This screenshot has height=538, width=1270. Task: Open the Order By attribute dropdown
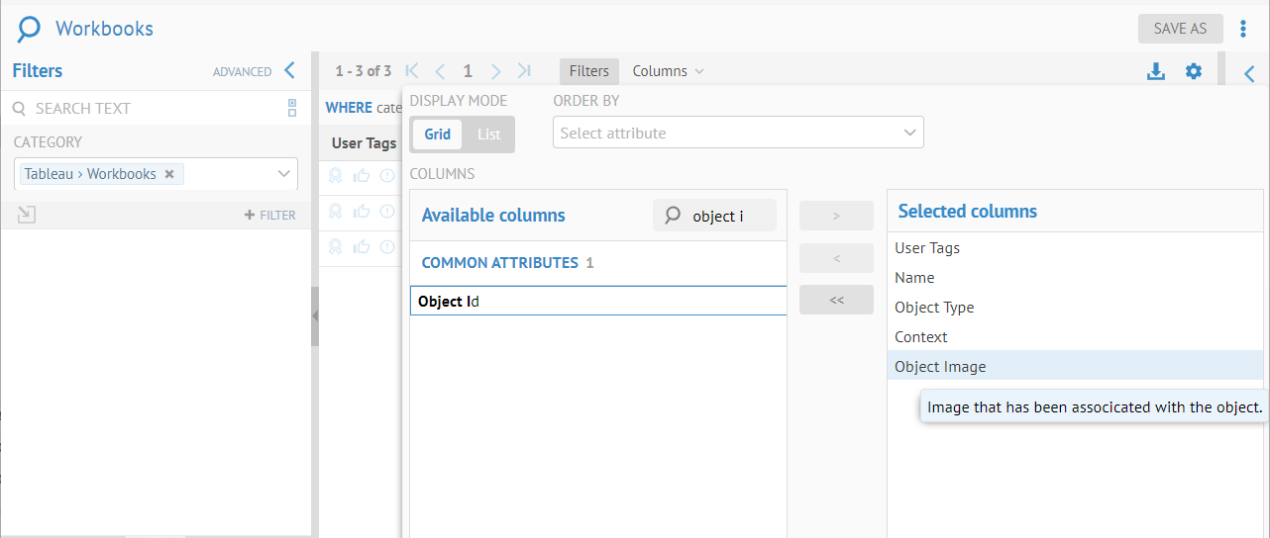pyautogui.click(x=738, y=133)
